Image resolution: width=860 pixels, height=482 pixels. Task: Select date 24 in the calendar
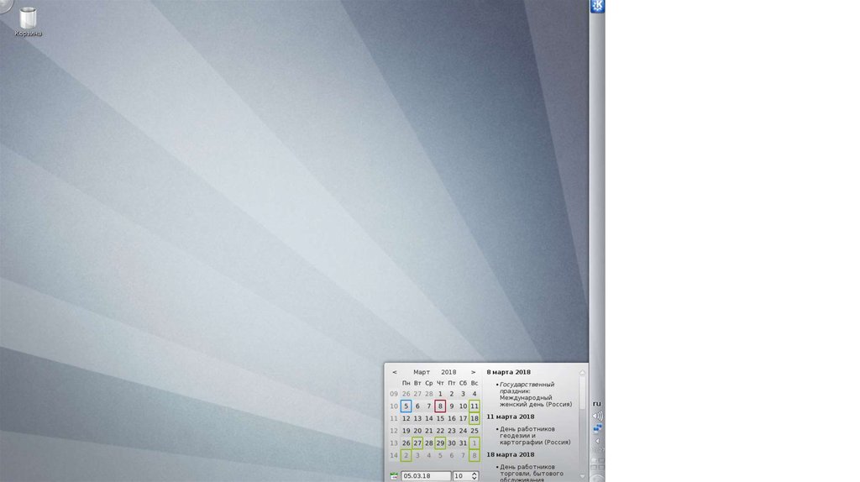[463, 431]
